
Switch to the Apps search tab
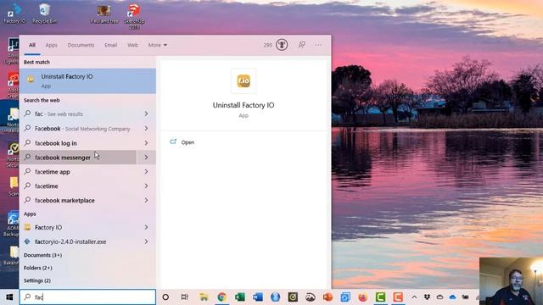click(51, 45)
